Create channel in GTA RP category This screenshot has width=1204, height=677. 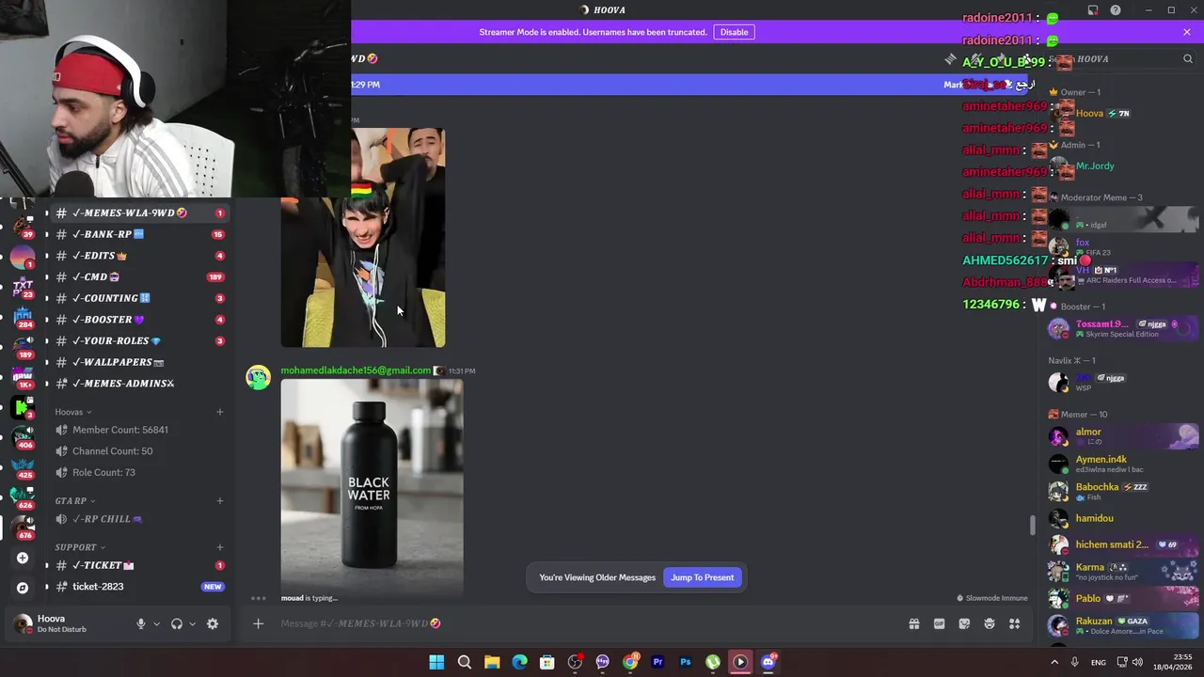pos(220,501)
